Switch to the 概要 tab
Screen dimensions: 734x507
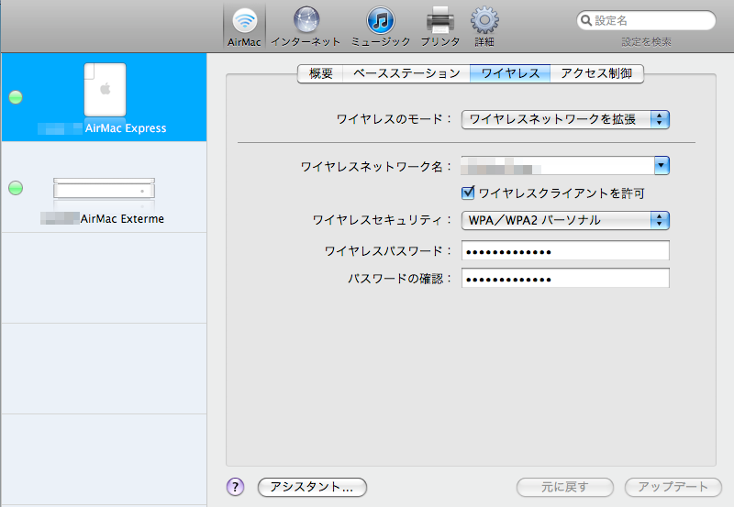click(x=320, y=73)
